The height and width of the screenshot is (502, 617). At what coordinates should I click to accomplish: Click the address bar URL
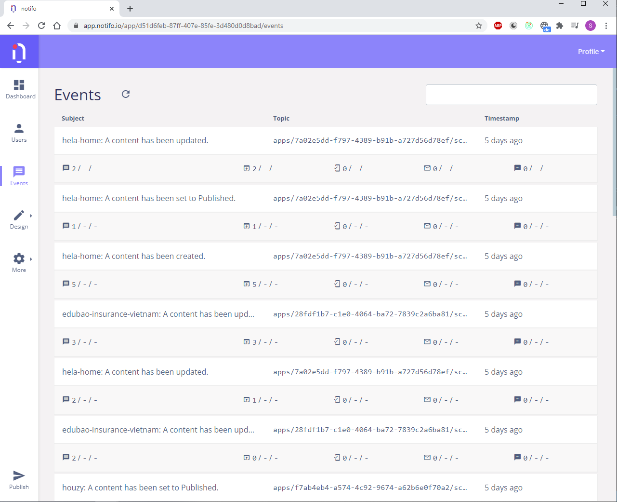click(184, 26)
